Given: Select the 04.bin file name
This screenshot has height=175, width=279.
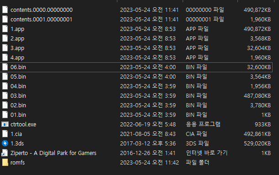Looking at the screenshot, I should (x=18, y=86).
